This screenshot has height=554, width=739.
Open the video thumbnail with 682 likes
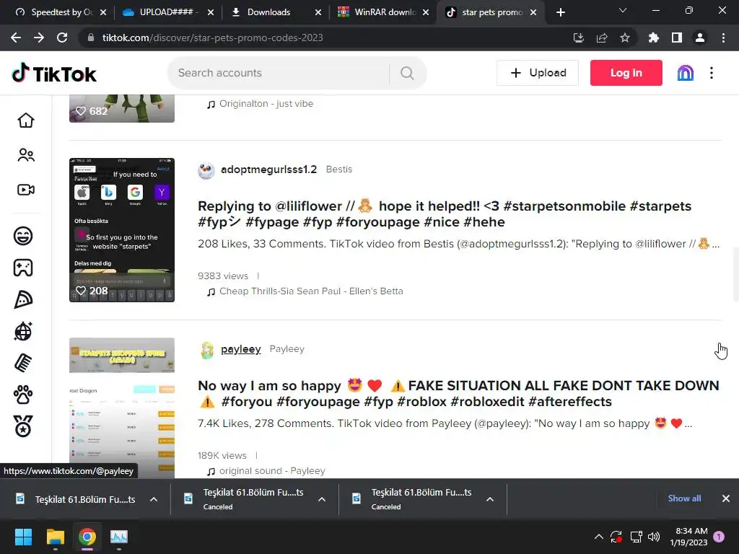[121, 108]
